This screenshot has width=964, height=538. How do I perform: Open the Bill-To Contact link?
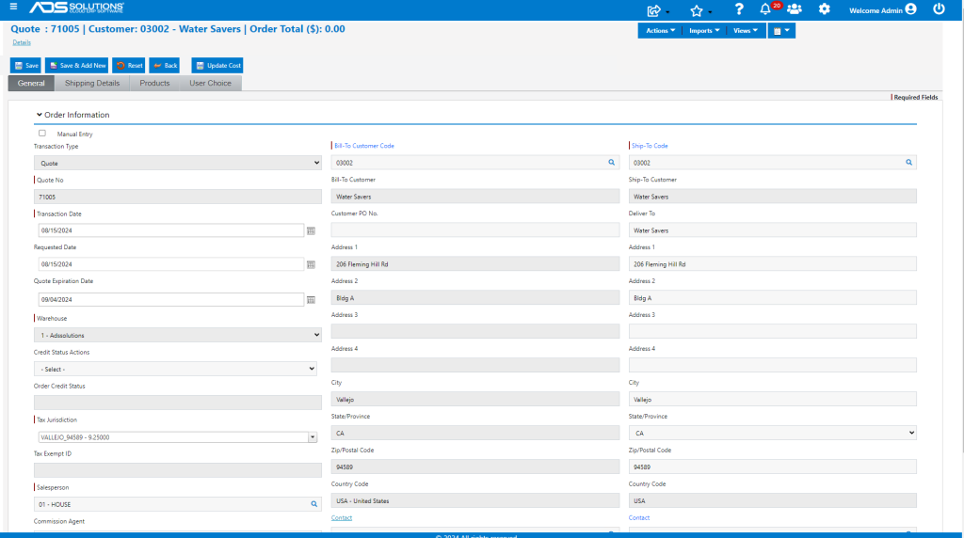pyautogui.click(x=341, y=517)
